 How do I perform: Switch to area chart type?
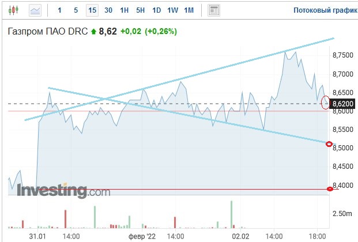coord(35,10)
